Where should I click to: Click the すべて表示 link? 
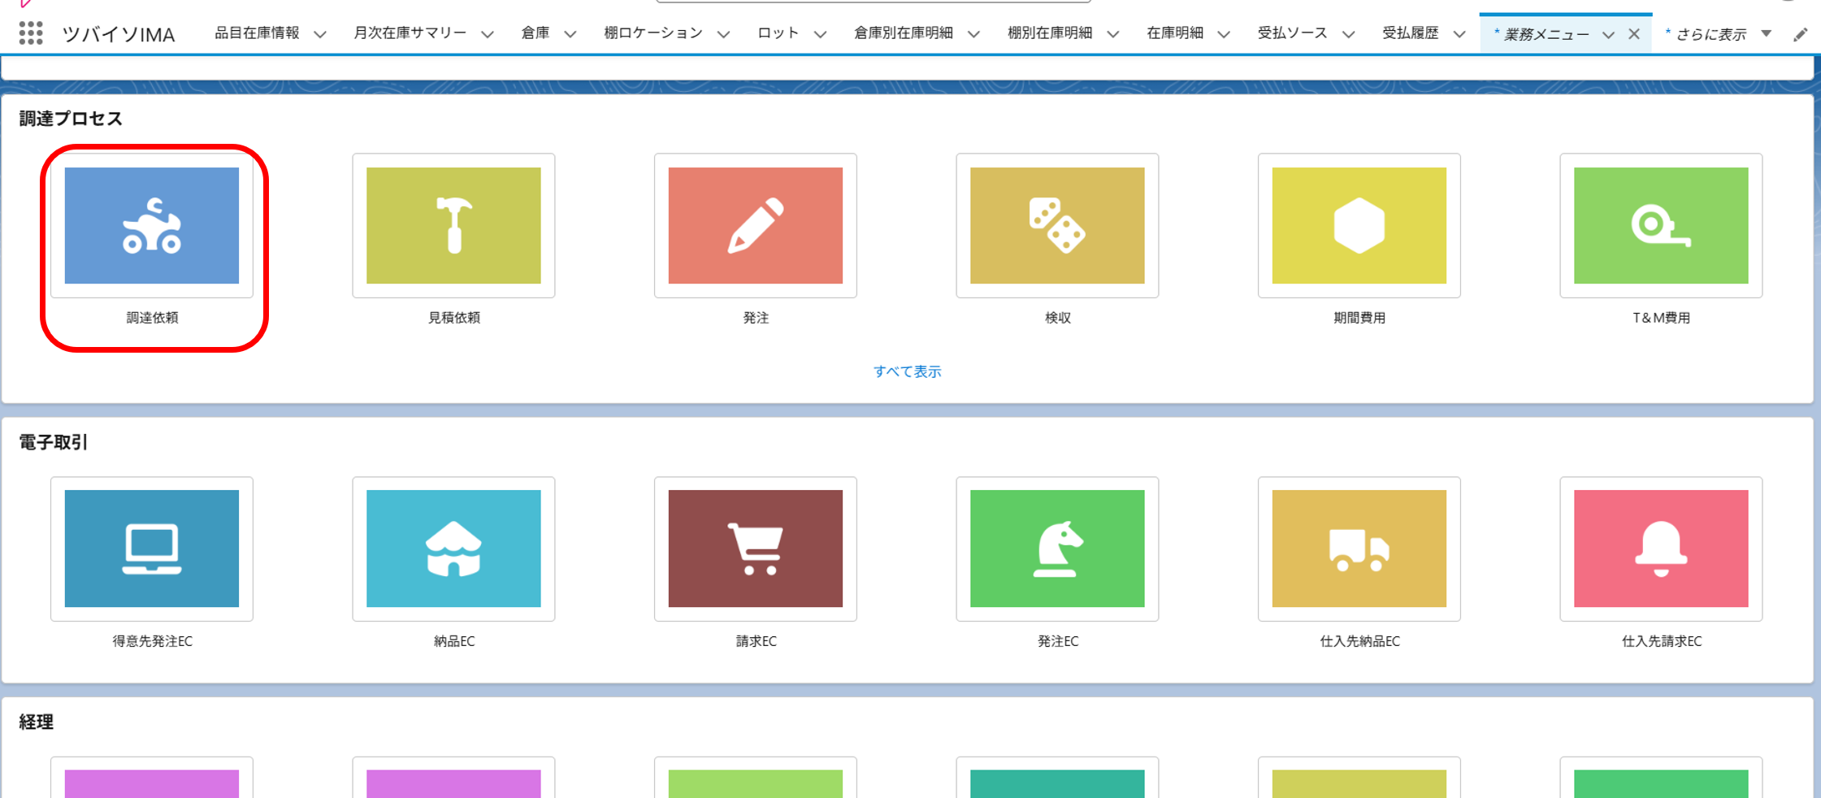[x=908, y=371]
